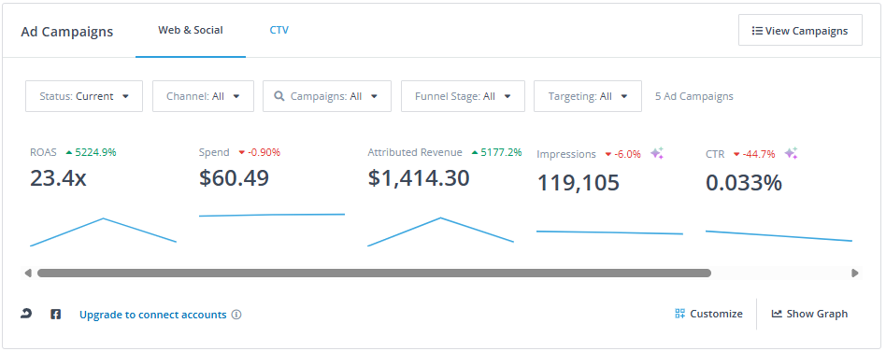Image resolution: width=886 pixels, height=351 pixels.
Task: Follow the Upgrade to connect accounts link
Action: click(x=152, y=315)
